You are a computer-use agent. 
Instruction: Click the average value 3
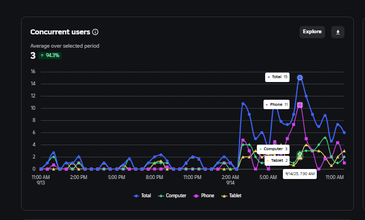(x=33, y=55)
